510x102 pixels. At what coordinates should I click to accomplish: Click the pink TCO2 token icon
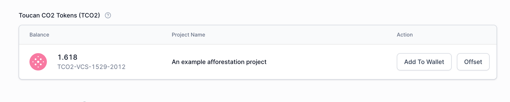click(x=38, y=62)
